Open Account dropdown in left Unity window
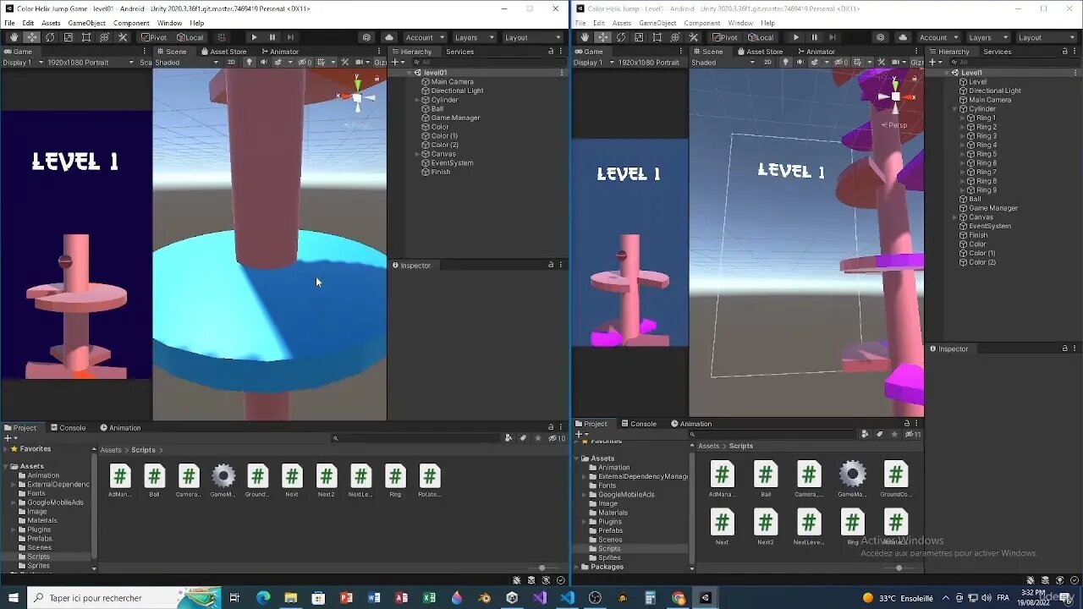The height and width of the screenshot is (609, 1083). point(425,37)
